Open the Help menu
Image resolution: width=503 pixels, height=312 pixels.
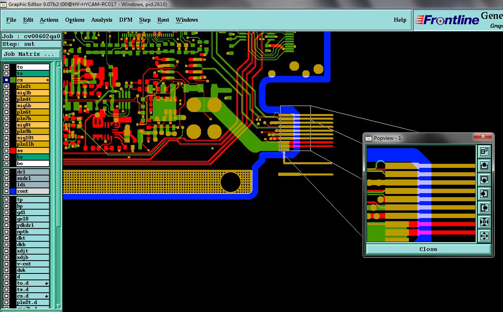[x=400, y=20]
